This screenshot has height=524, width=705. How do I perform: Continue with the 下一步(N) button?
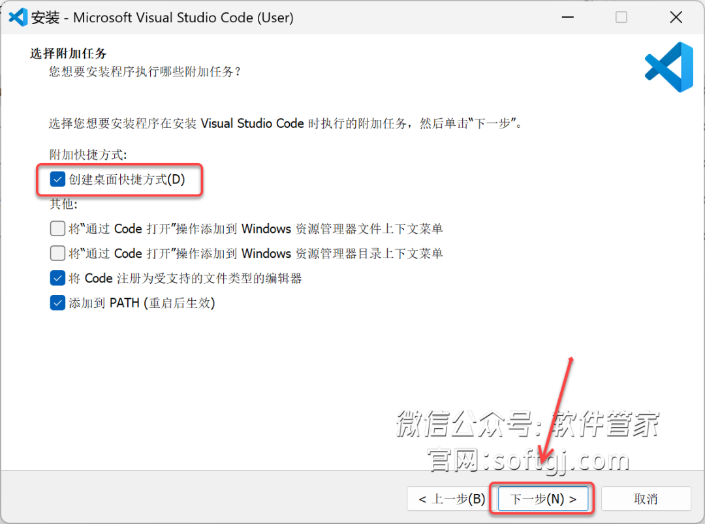click(x=543, y=499)
